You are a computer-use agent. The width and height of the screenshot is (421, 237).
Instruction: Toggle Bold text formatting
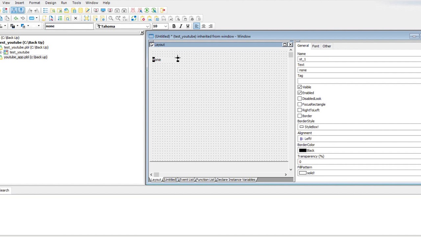174,26
